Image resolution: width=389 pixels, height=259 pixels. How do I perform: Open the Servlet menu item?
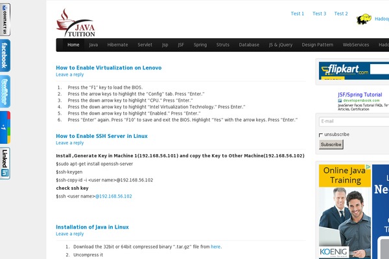[x=145, y=45]
